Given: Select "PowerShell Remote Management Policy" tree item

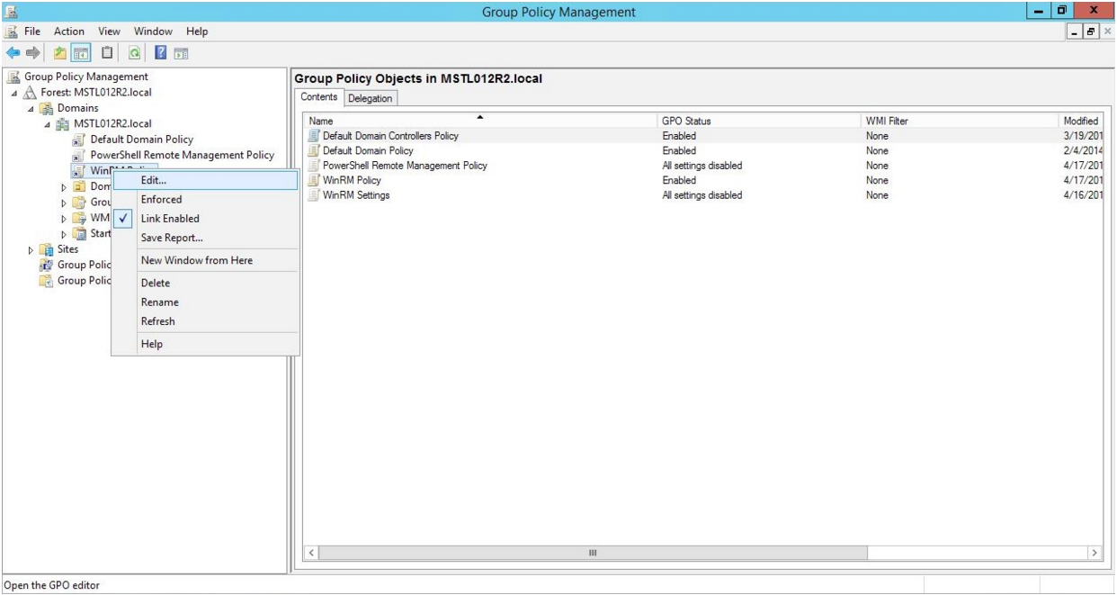Looking at the screenshot, I should [x=183, y=155].
